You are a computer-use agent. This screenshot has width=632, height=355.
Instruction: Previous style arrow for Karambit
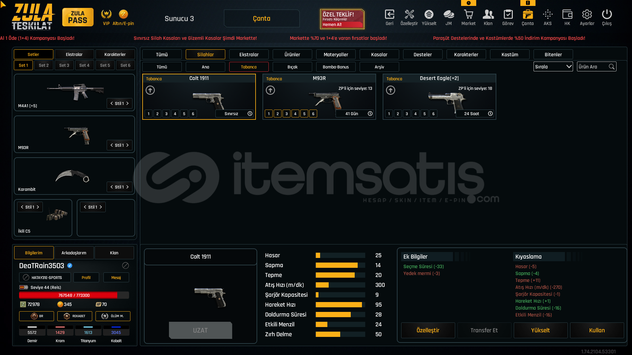pos(112,187)
